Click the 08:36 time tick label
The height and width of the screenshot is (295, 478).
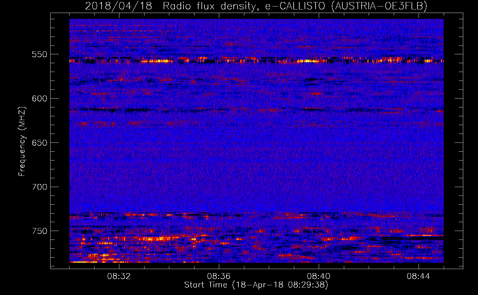[219, 276]
